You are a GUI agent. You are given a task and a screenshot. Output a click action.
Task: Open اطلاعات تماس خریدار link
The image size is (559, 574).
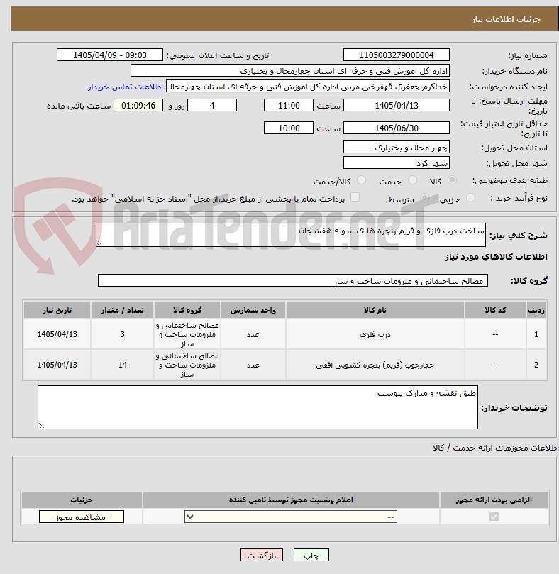125,87
